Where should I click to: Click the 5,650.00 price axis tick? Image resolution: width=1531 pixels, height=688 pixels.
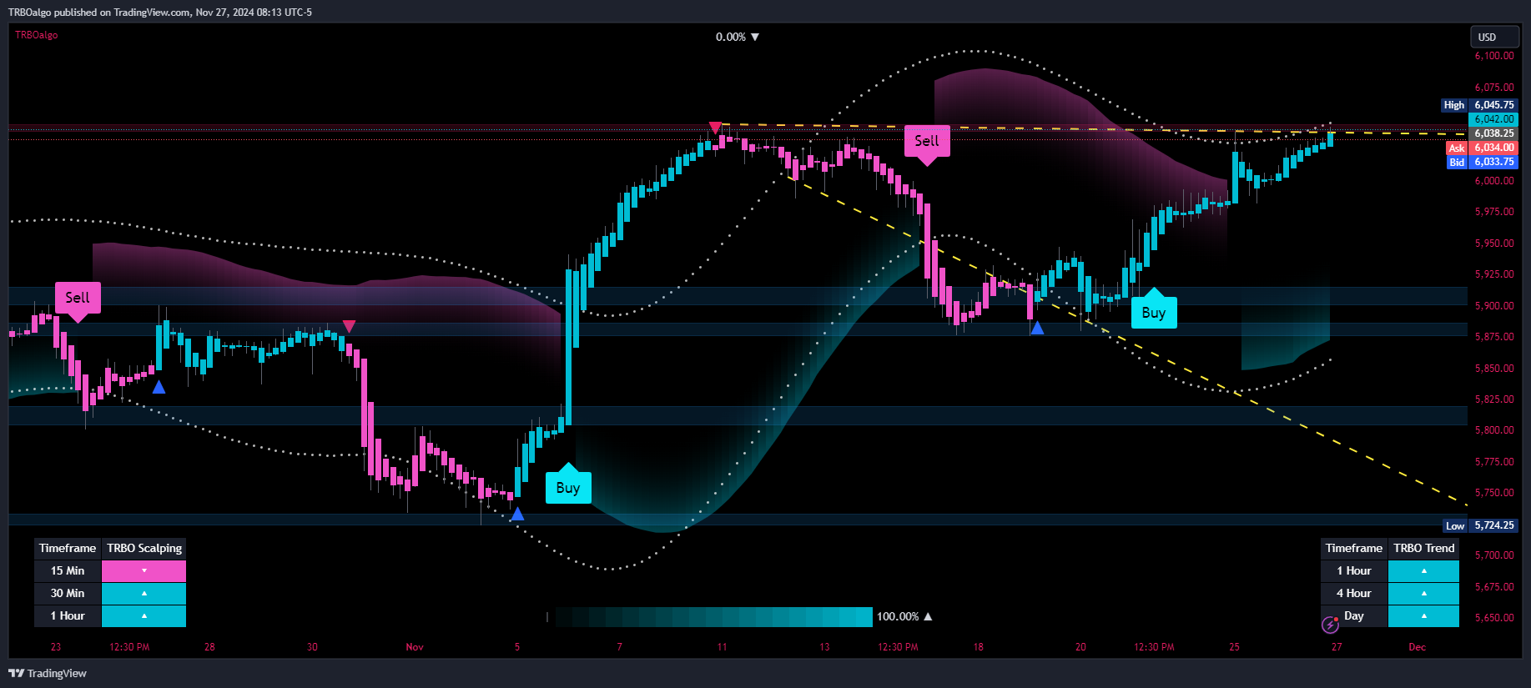point(1494,618)
